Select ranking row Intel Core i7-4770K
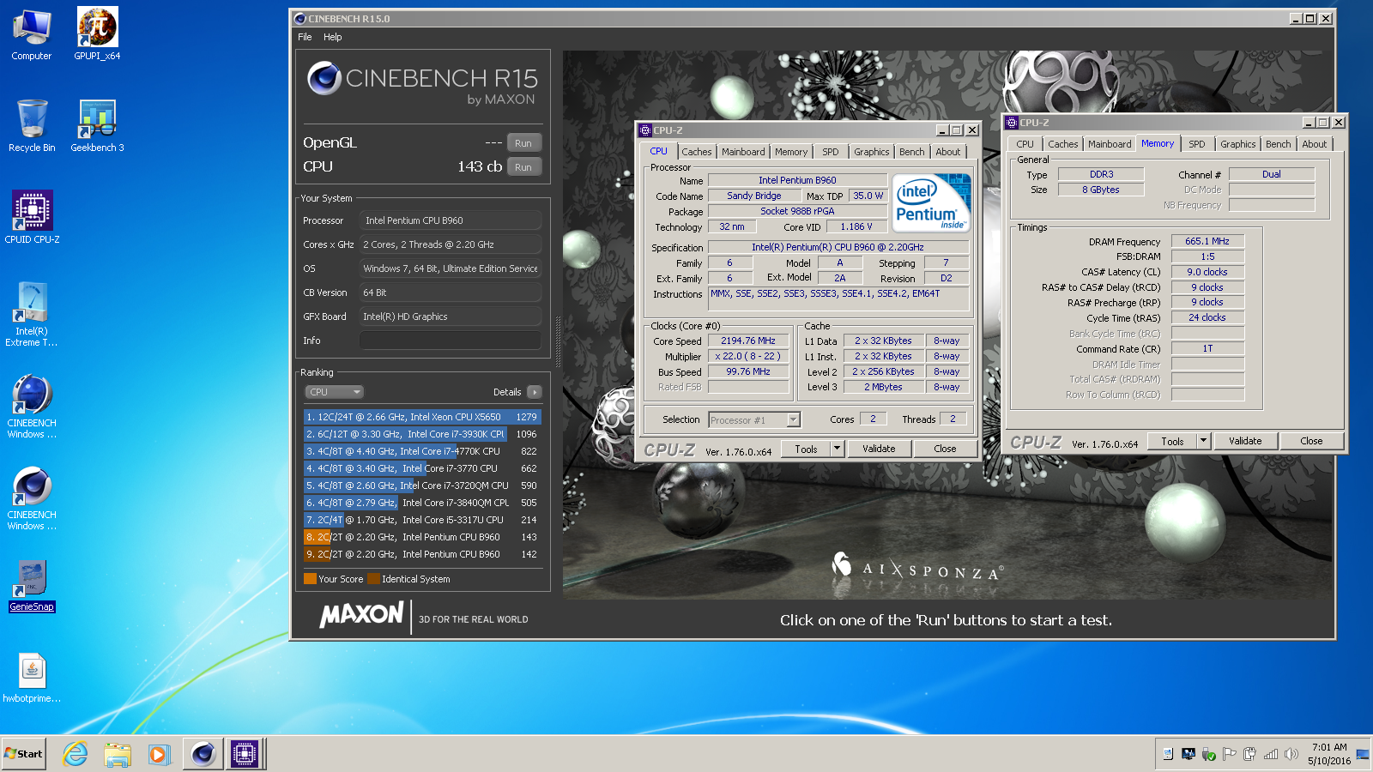The image size is (1373, 772). coord(422,451)
